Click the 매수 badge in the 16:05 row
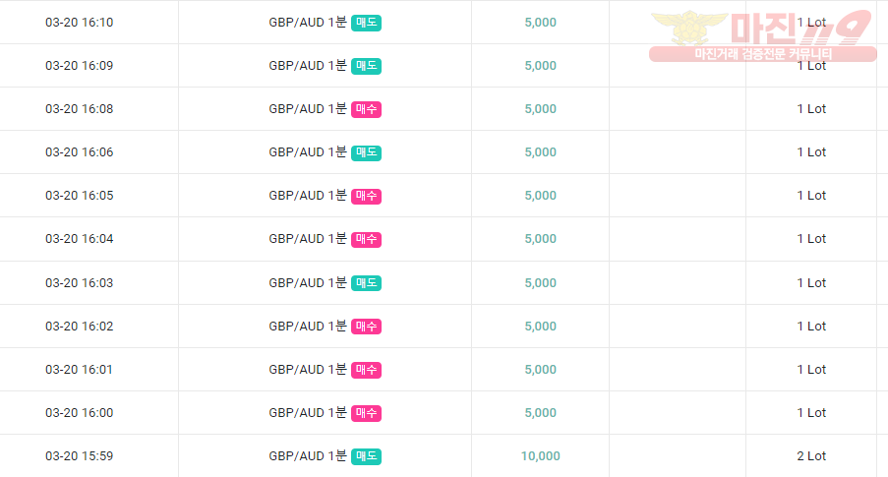Screen dimensions: 888x477 [x=366, y=196]
